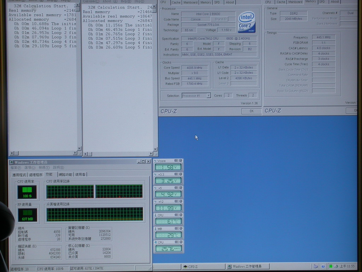Click the tray icon beside the clock
The width and height of the screenshot is (362, 272).
336,266
